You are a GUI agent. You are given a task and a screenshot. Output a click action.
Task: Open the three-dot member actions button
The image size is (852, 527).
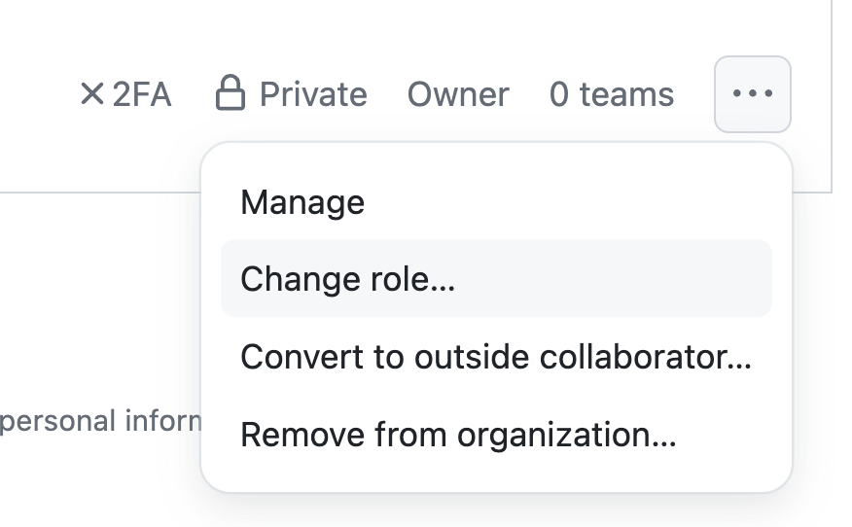click(x=753, y=94)
